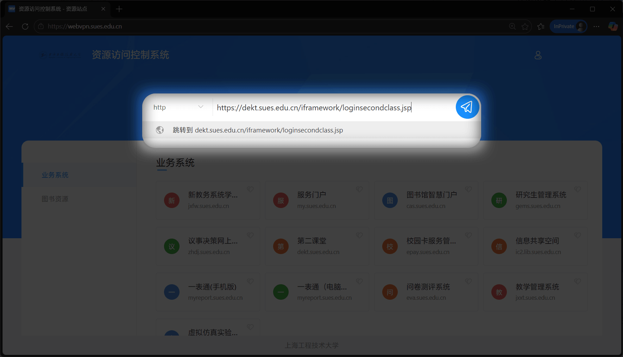The width and height of the screenshot is (623, 357).
Task: Switch to 图书资源 sidebar tab
Action: pyautogui.click(x=55, y=199)
